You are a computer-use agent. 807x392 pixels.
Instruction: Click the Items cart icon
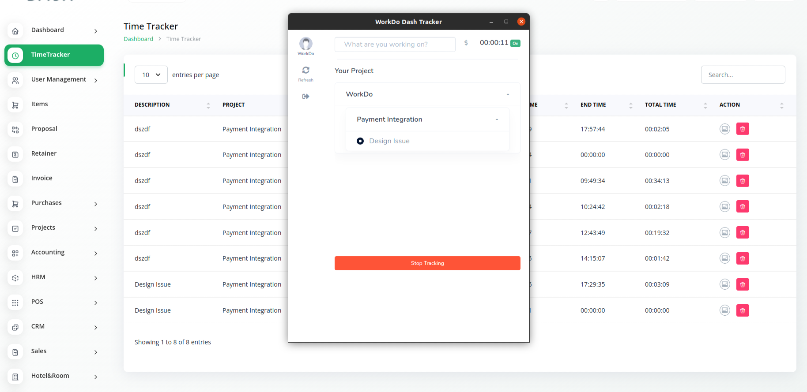coord(15,105)
